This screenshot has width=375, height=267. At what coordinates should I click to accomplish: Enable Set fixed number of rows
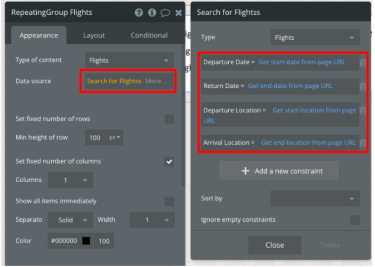pyautogui.click(x=169, y=119)
